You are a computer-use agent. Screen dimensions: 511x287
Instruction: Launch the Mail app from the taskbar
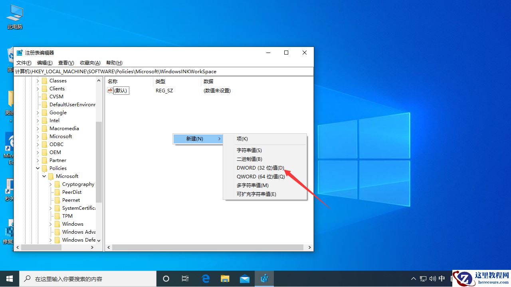click(244, 278)
